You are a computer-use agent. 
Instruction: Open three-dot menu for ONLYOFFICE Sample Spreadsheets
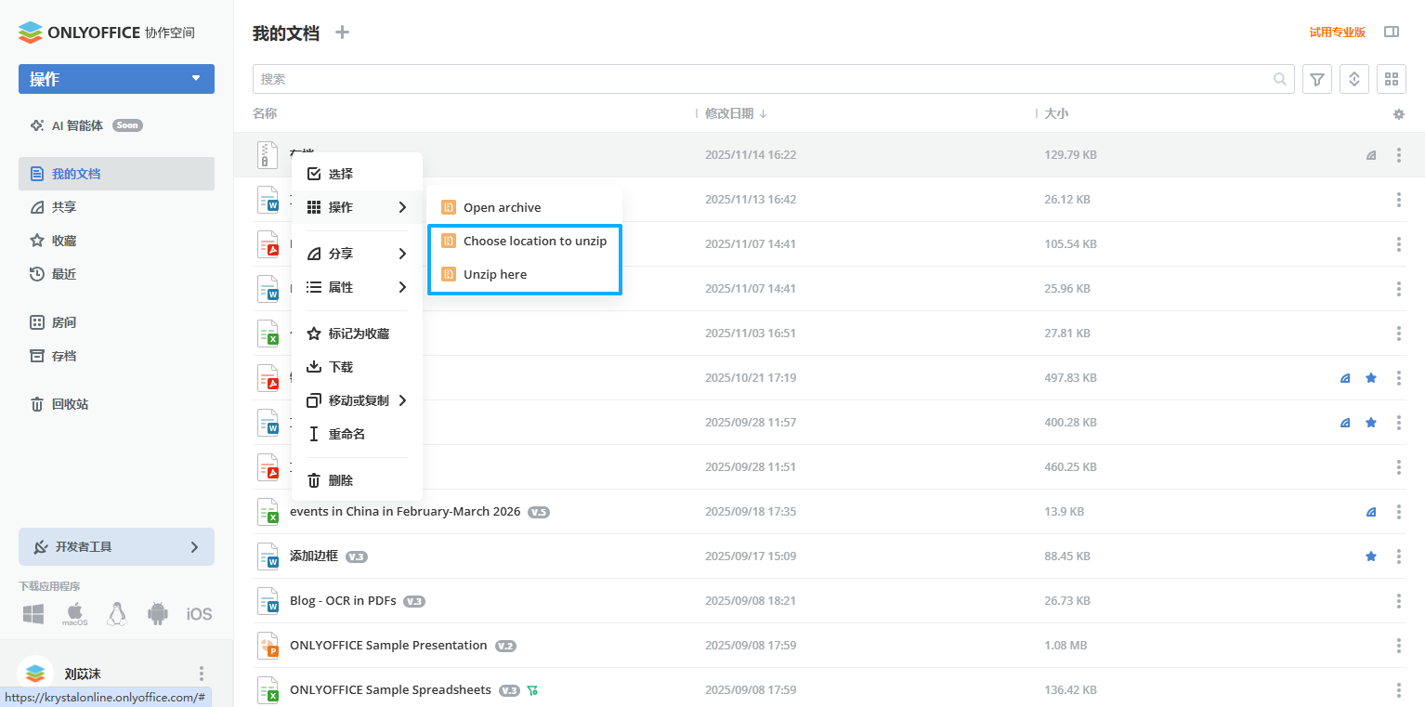(x=1399, y=689)
